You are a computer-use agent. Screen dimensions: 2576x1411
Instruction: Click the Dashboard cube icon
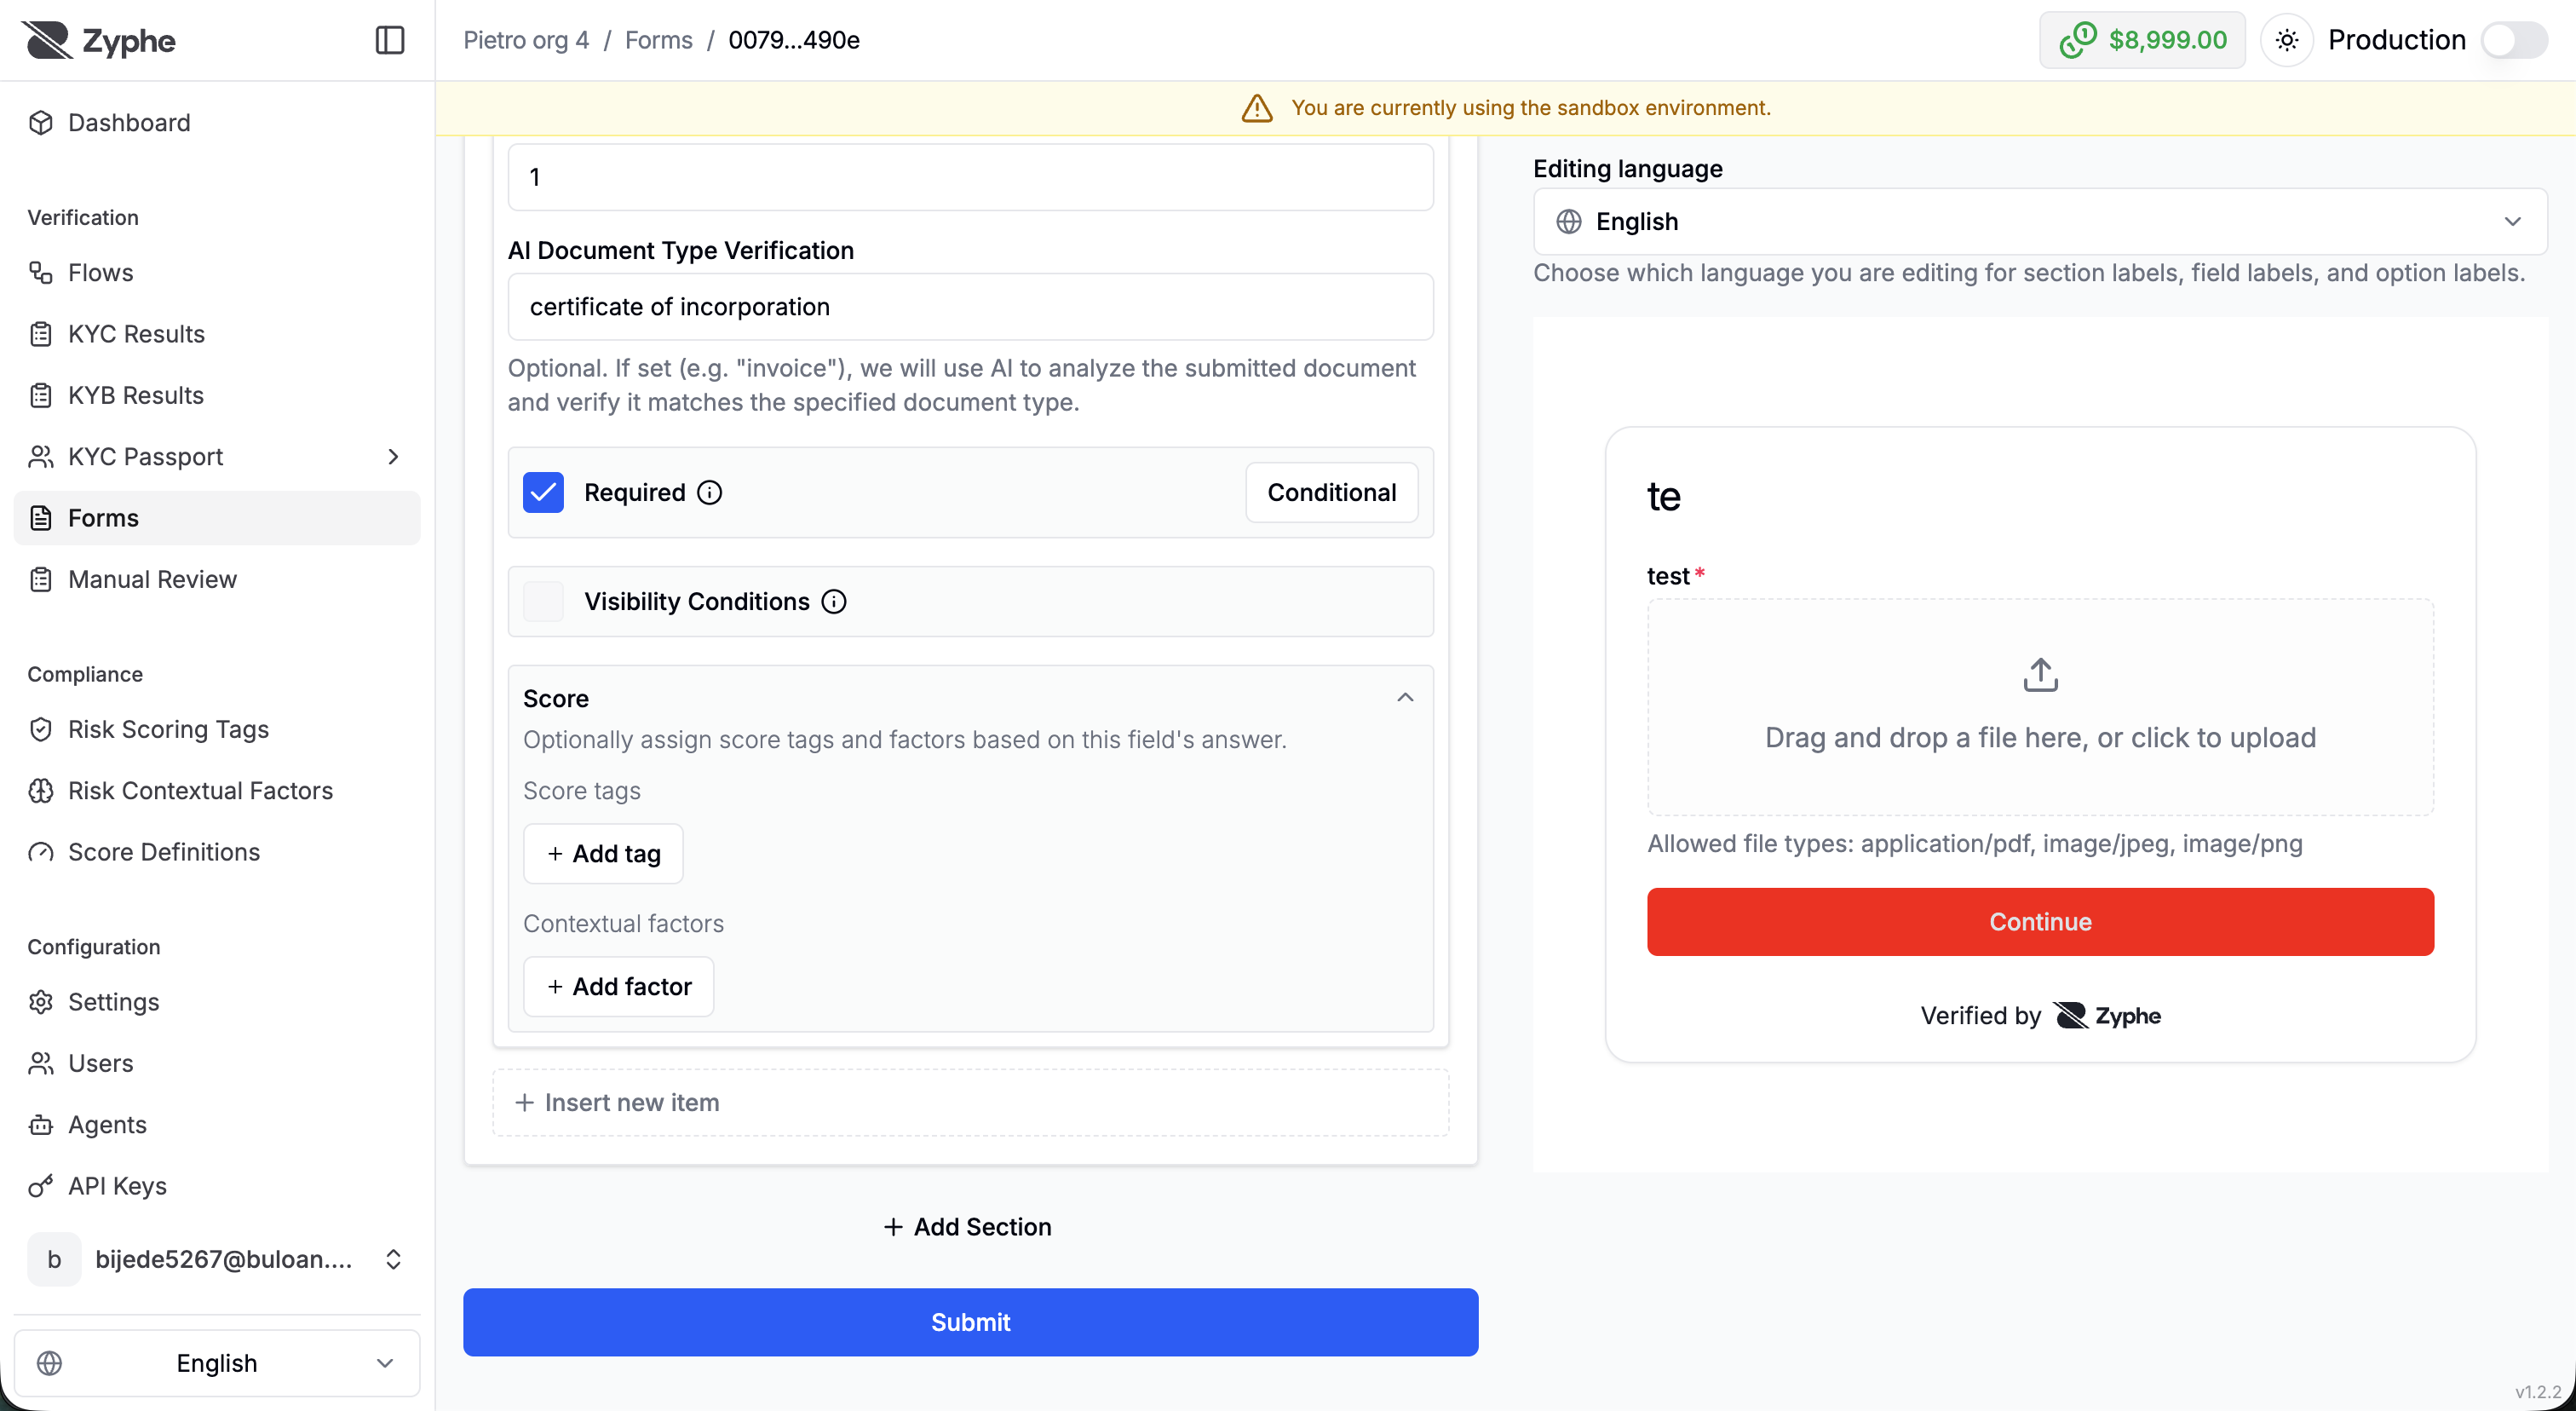(41, 122)
